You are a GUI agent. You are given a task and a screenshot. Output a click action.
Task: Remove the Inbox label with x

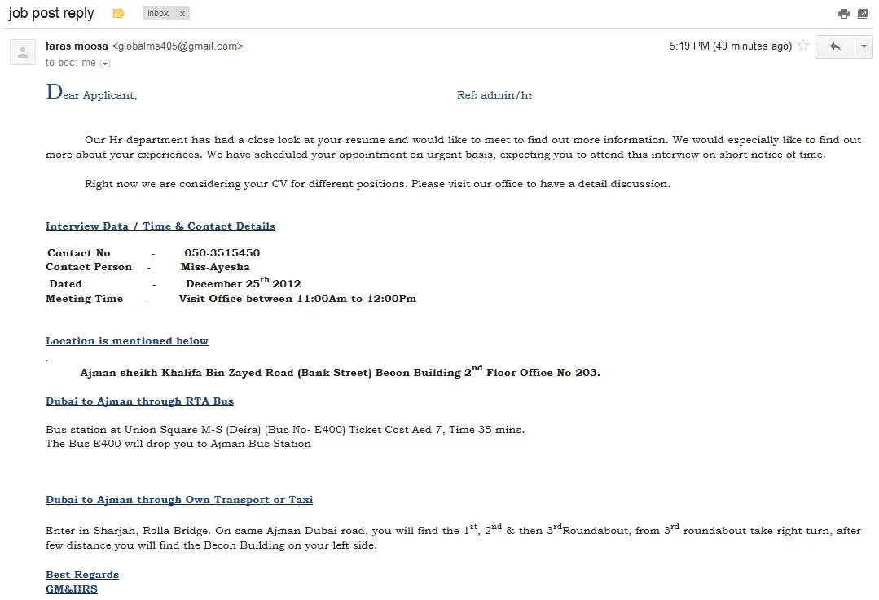[182, 14]
